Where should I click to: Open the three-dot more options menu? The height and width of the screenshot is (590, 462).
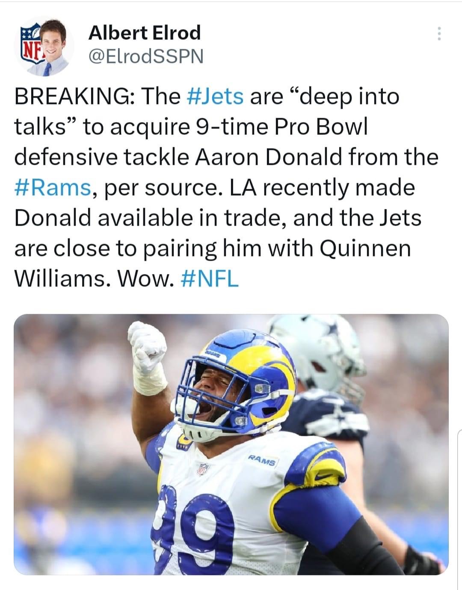coord(438,34)
